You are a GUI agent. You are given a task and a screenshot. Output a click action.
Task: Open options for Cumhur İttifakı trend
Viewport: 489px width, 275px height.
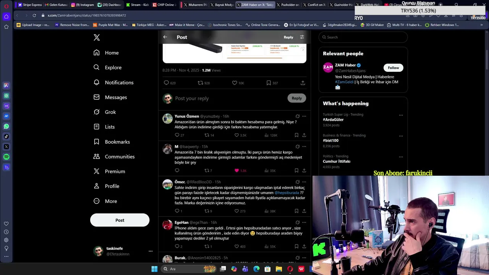tap(401, 157)
